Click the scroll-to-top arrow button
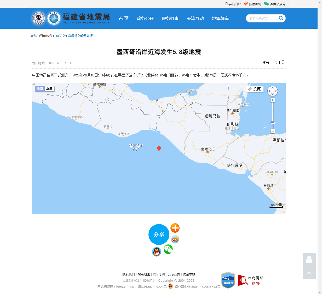The width and height of the screenshot is (322, 295). (309, 273)
